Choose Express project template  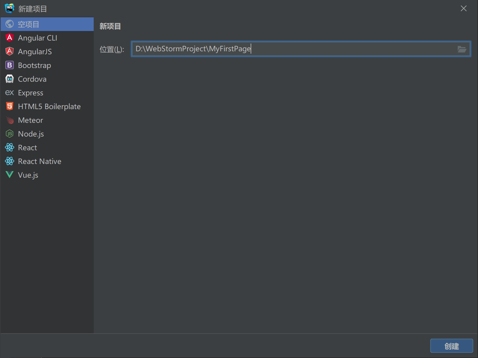30,93
